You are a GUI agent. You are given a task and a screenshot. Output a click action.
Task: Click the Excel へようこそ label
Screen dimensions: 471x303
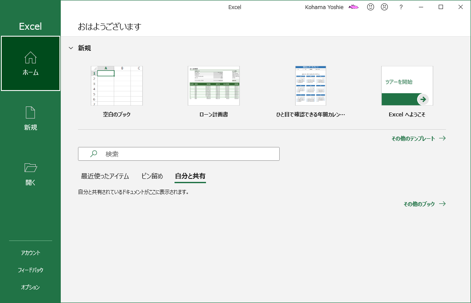pyautogui.click(x=407, y=114)
